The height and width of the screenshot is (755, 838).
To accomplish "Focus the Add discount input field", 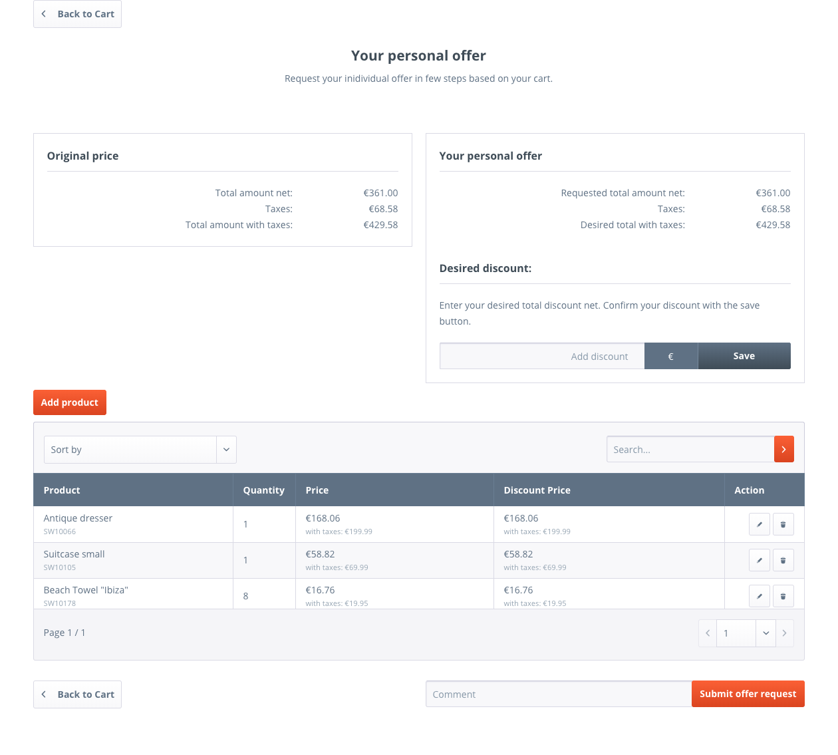I will (x=541, y=356).
